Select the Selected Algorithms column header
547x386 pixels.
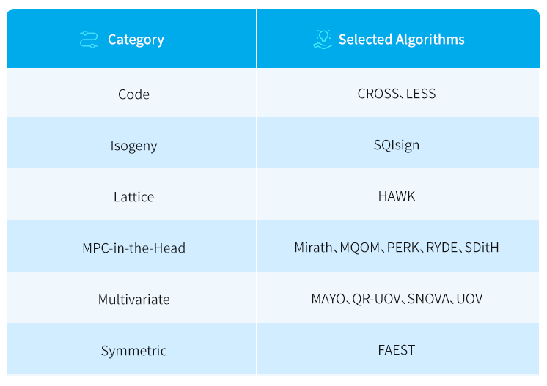398,38
